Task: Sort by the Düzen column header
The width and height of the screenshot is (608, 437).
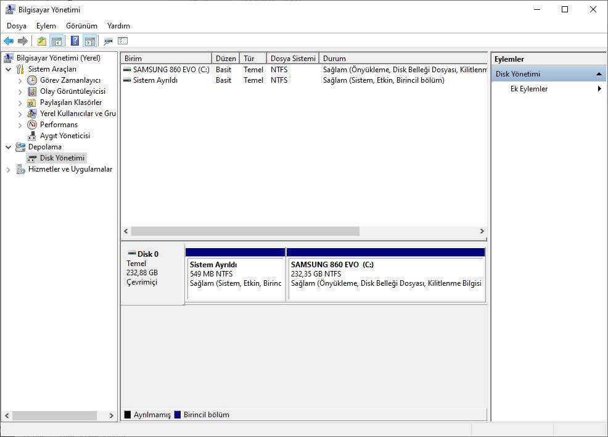Action: [226, 58]
